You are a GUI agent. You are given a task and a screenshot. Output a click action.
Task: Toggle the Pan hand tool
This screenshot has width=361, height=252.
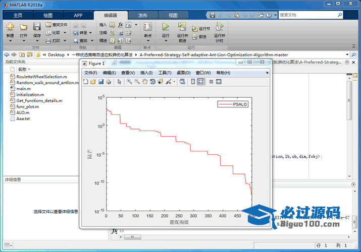tap(144, 82)
